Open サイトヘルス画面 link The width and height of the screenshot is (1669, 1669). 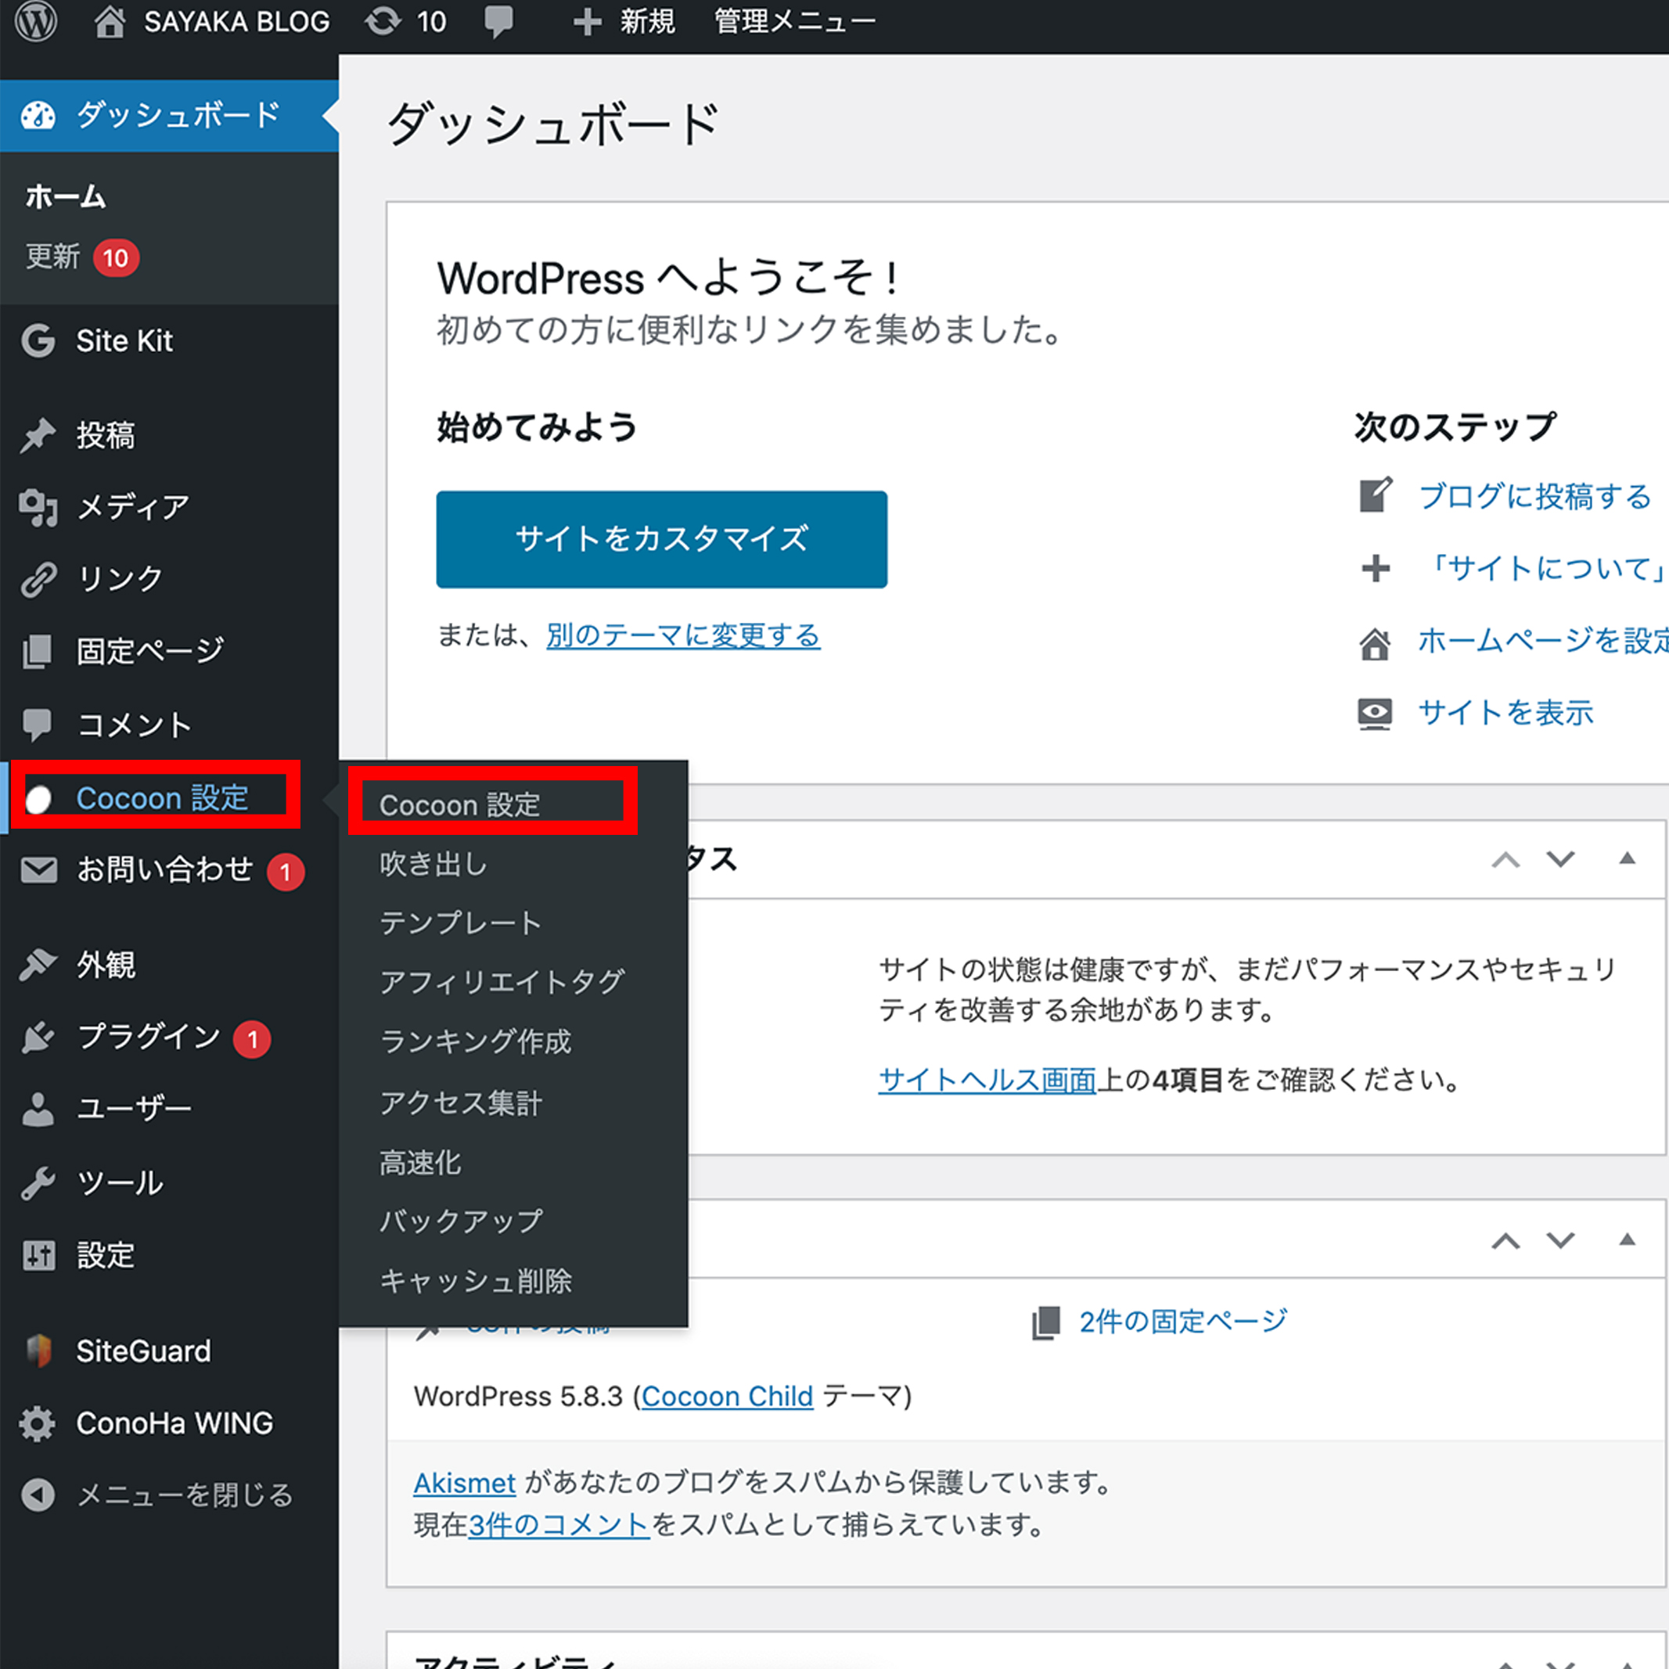pos(987,1080)
